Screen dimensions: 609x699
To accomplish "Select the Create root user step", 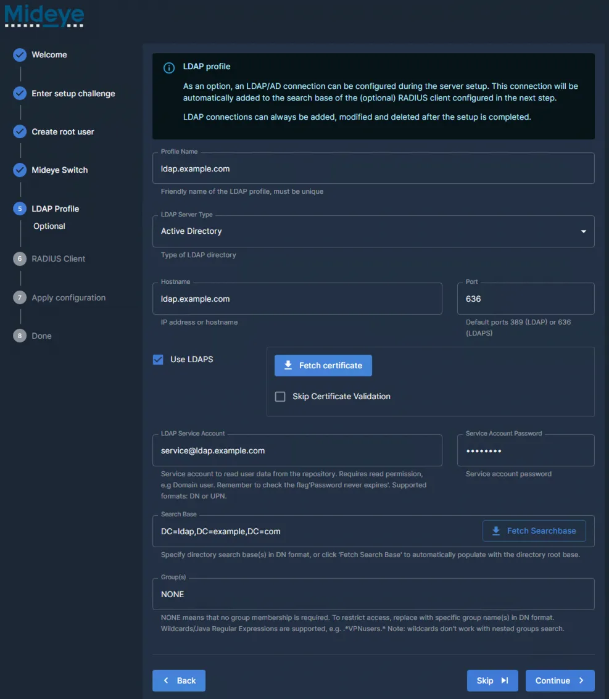I will tap(63, 131).
